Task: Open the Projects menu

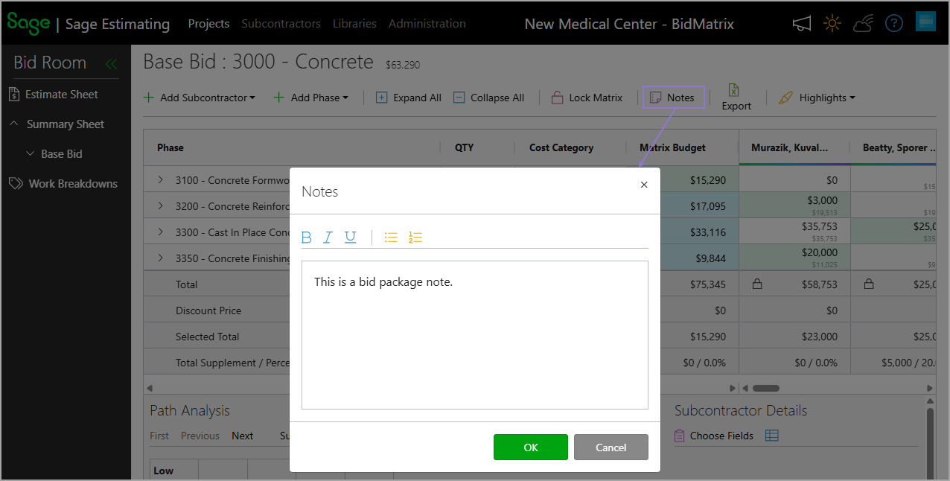Action: (x=208, y=23)
